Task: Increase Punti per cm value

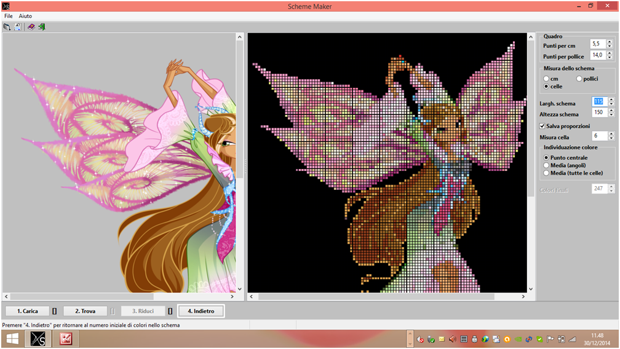Action: 610,41
